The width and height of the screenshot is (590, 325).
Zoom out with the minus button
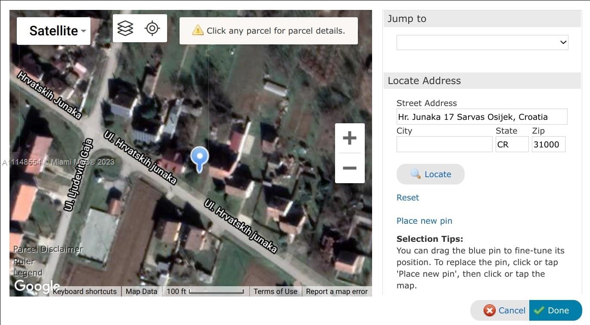click(x=350, y=168)
